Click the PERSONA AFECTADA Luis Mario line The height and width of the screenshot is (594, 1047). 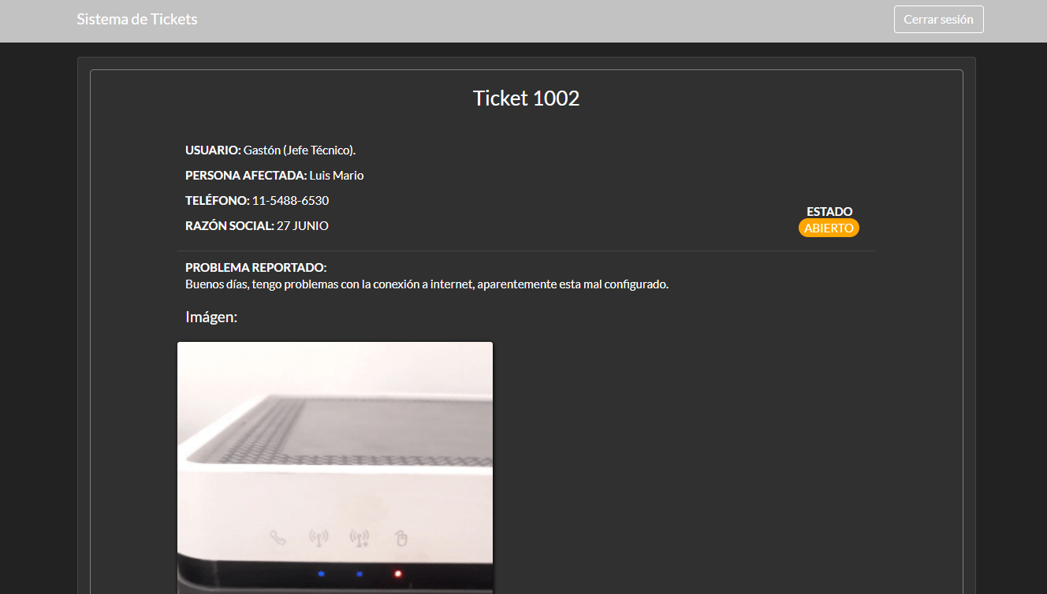coord(274,175)
